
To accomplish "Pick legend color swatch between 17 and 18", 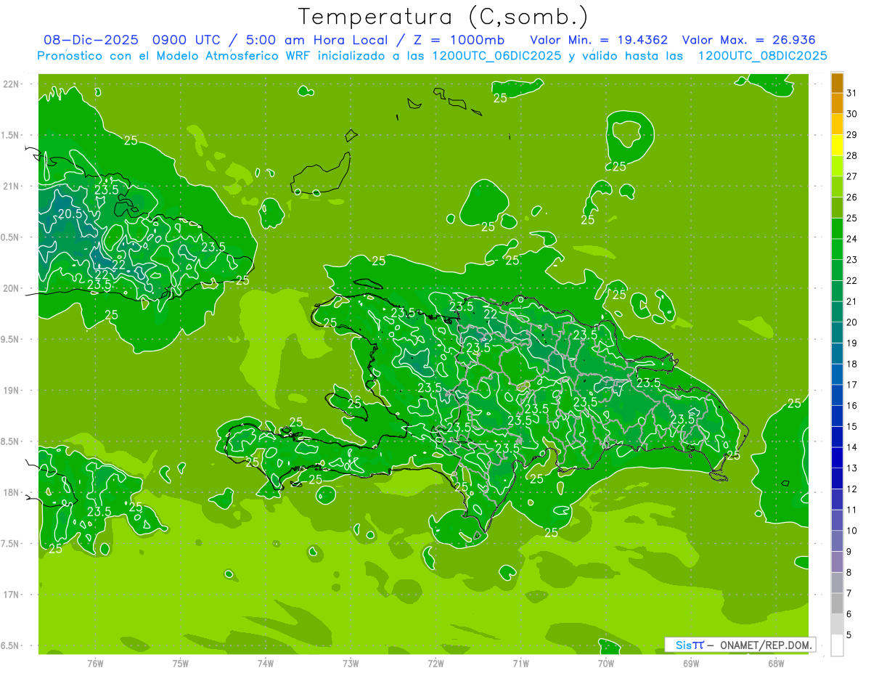I will pos(837,374).
